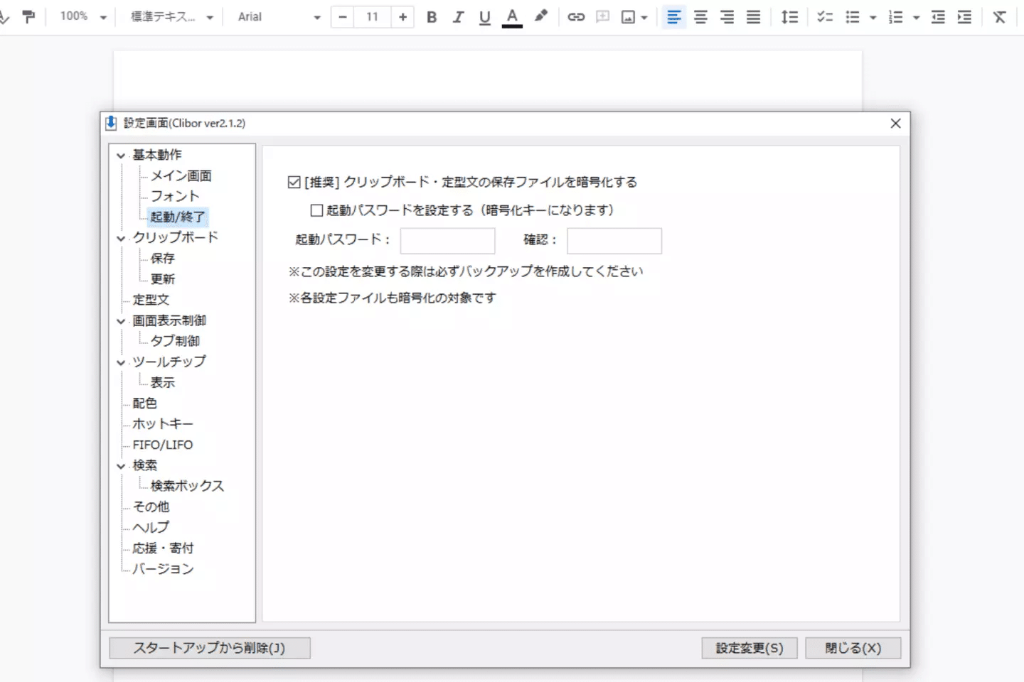
Task: Uncheck the encrypt saved files checkbox
Action: point(294,183)
